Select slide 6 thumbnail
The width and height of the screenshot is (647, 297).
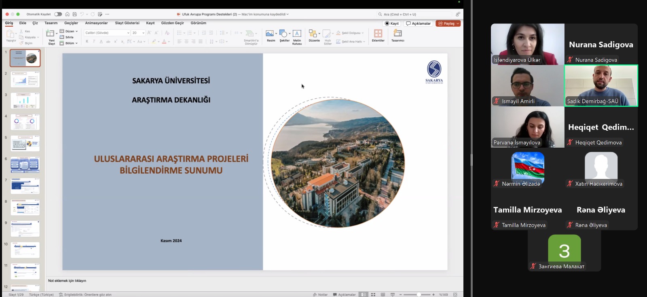25,165
